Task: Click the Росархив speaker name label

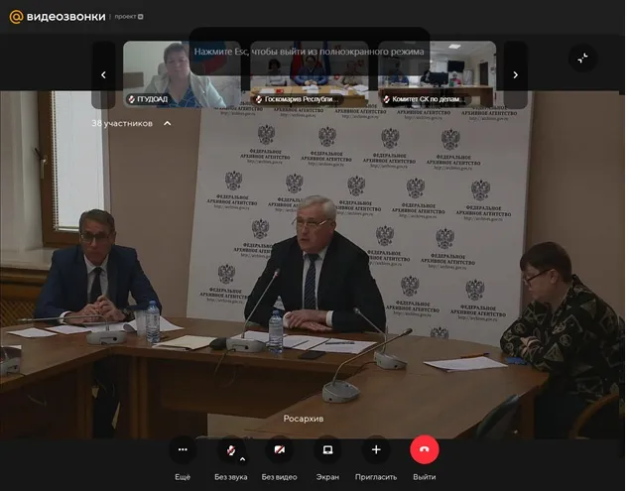Action: point(304,419)
